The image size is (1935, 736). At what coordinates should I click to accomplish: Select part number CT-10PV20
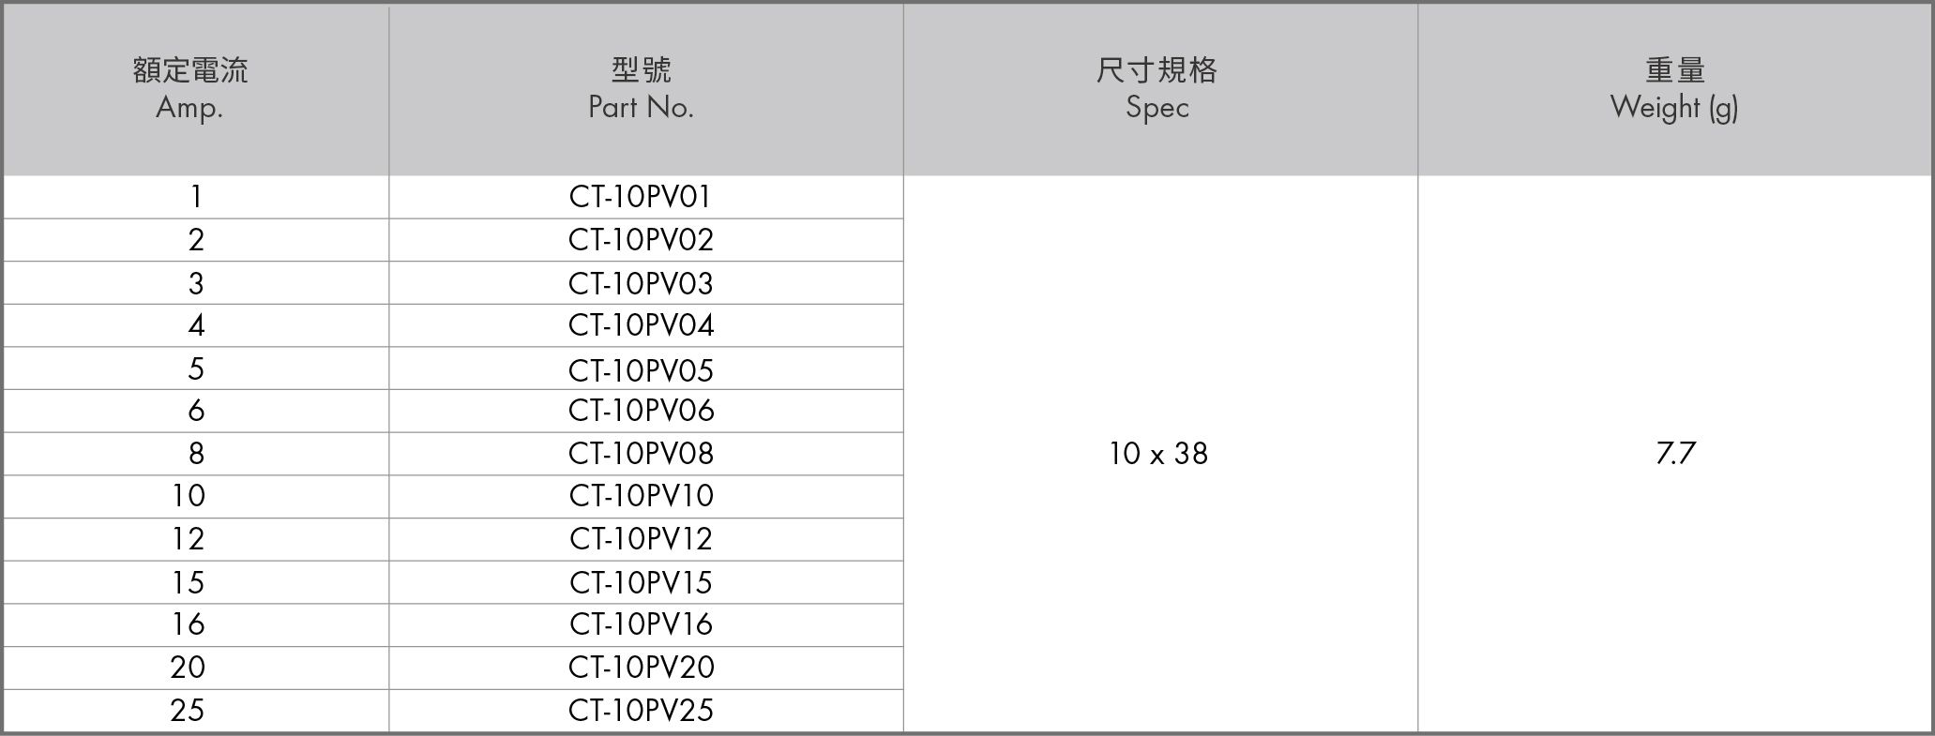642,668
